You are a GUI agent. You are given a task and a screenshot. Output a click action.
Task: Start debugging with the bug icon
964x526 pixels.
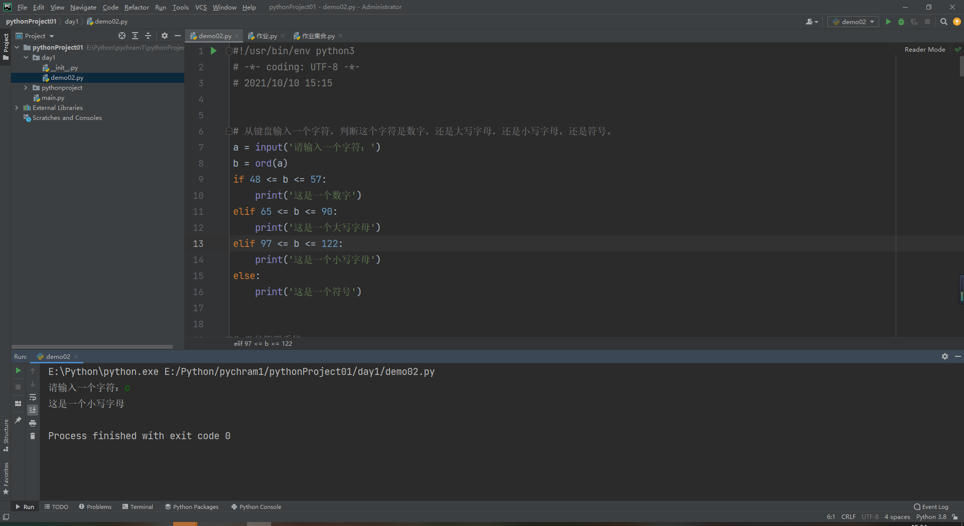[x=901, y=22]
